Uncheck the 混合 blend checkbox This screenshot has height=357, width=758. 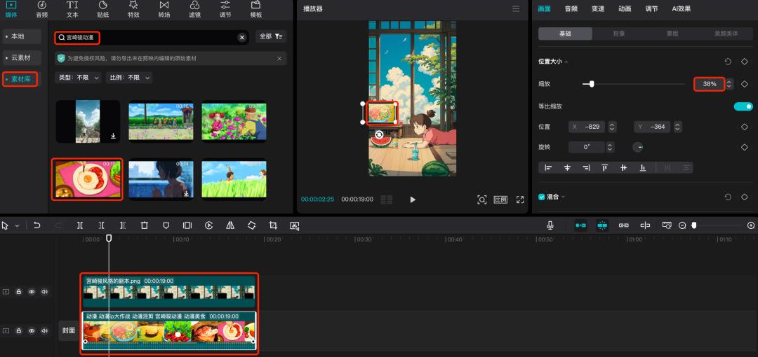pyautogui.click(x=541, y=197)
